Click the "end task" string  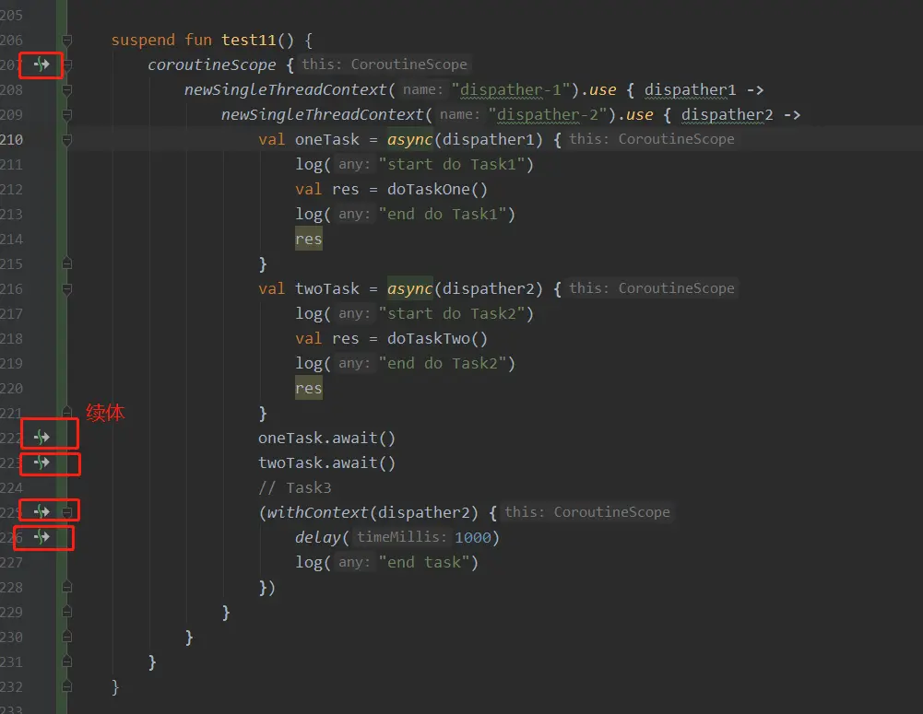click(x=423, y=563)
